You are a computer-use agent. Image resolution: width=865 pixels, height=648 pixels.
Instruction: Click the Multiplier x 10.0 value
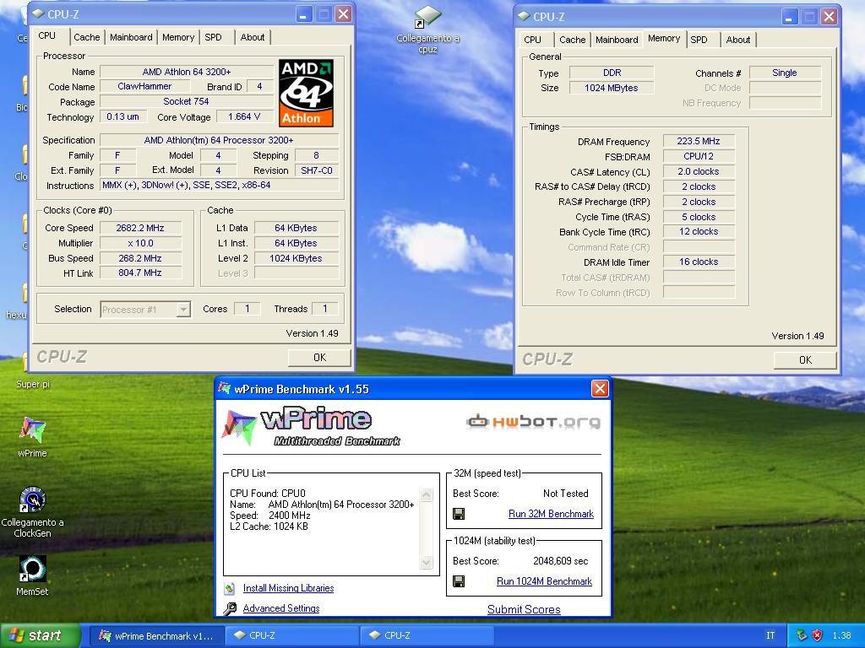[x=140, y=243]
